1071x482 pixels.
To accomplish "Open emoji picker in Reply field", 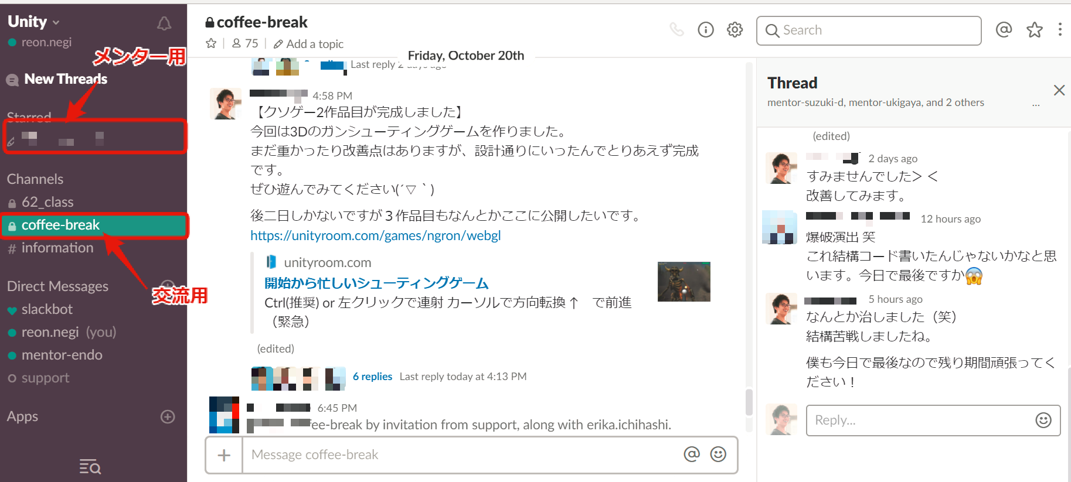I will (x=1043, y=420).
